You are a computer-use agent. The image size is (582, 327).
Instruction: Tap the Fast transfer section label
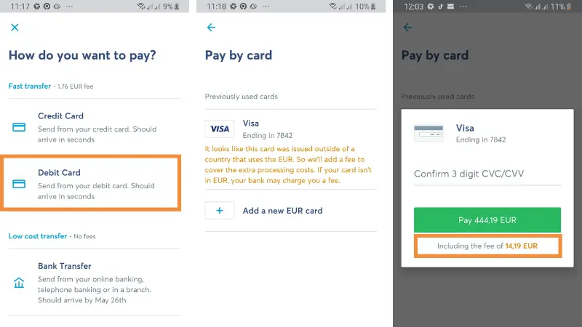click(30, 86)
